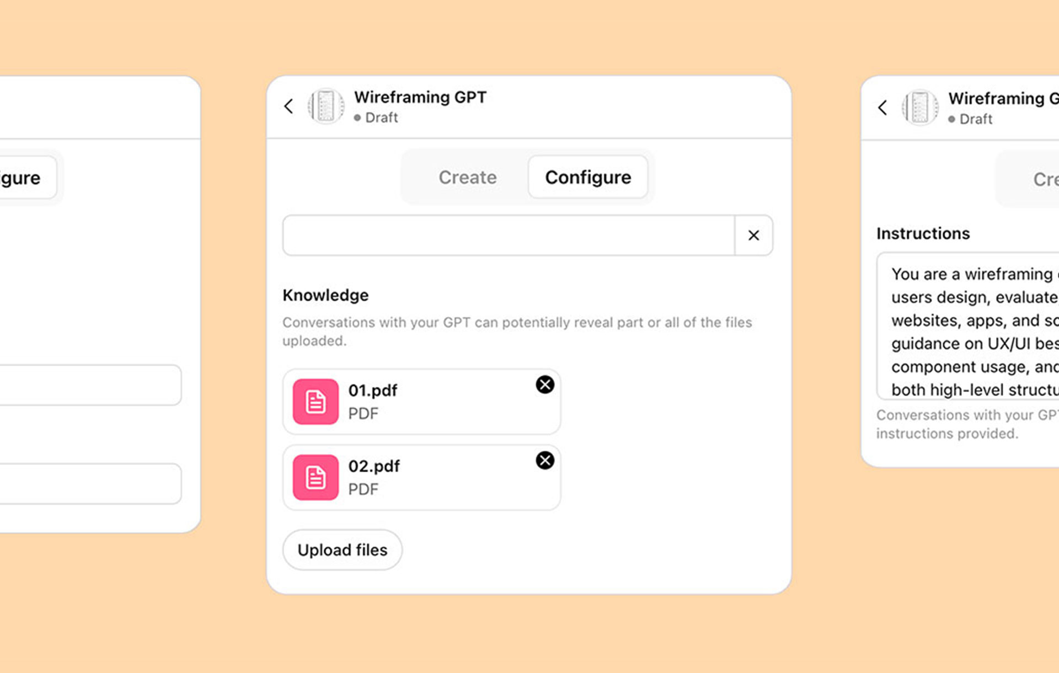
Task: Switch to the Configure tab in center panel
Action: 588,177
